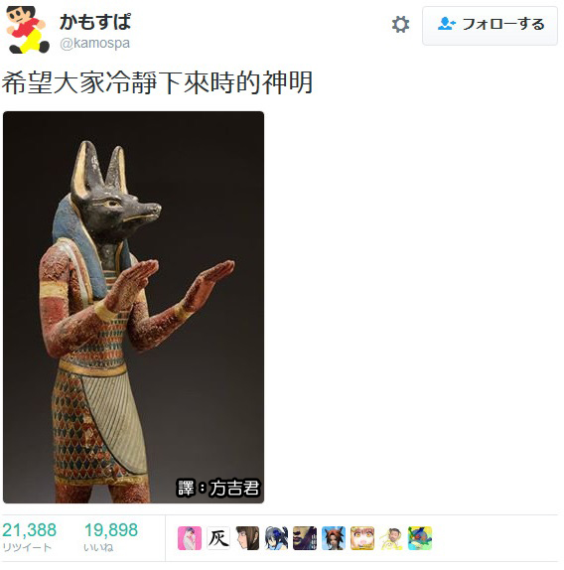Open the blue-haired anime avatar profile
564x570 pixels.
[276, 538]
